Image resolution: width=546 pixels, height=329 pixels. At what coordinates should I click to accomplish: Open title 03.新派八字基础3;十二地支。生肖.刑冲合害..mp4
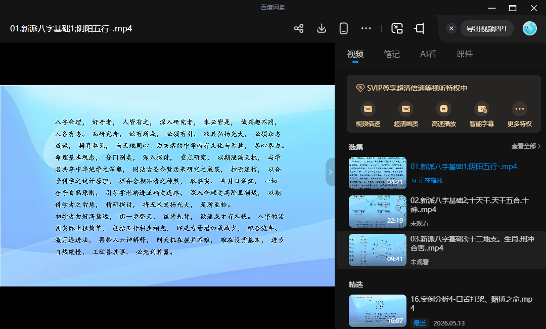pyautogui.click(x=472, y=243)
